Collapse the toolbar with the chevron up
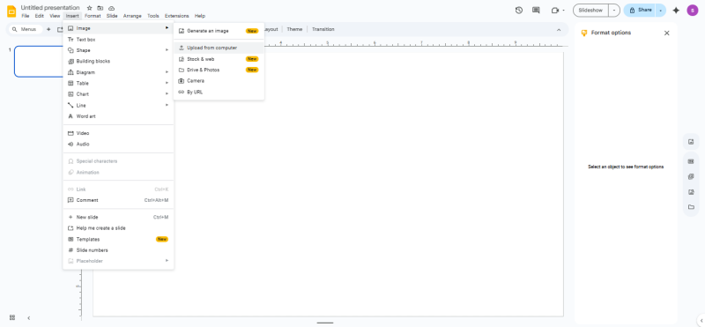Screen dimensions: 705x327 559,30
